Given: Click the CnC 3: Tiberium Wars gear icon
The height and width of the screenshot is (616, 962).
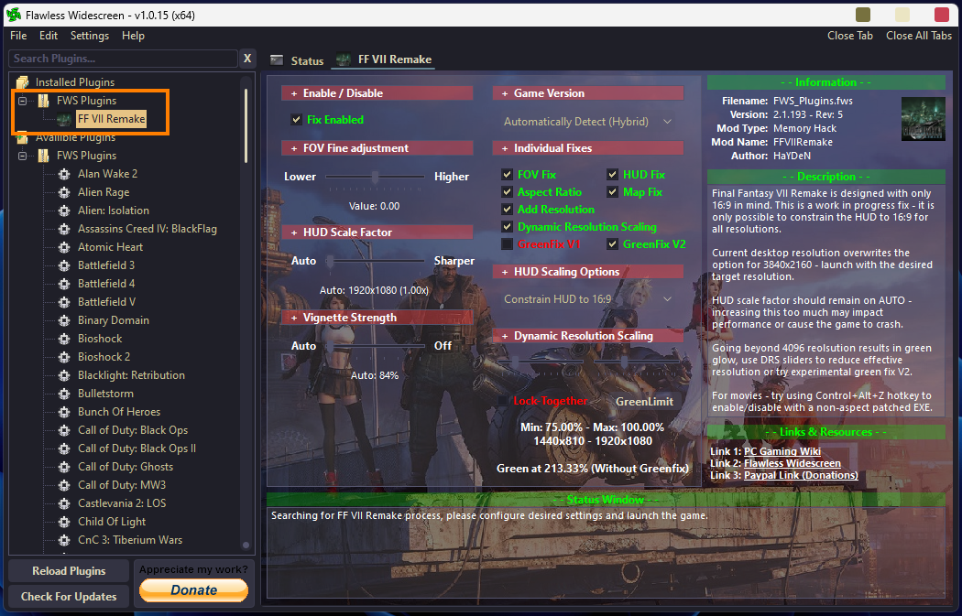Looking at the screenshot, I should (x=64, y=541).
